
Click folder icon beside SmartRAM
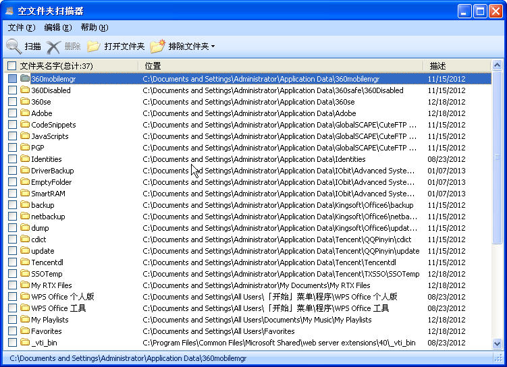(25, 193)
